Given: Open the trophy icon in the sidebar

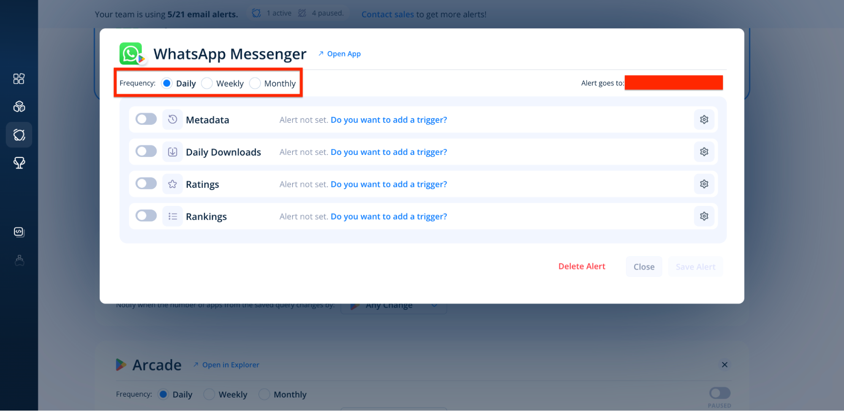Looking at the screenshot, I should [x=19, y=163].
